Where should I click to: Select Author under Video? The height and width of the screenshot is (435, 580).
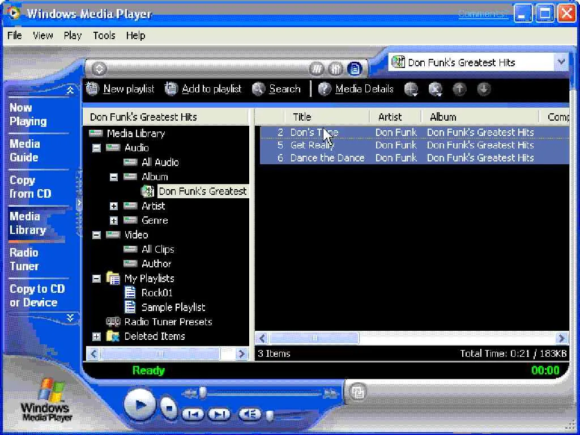pos(156,264)
